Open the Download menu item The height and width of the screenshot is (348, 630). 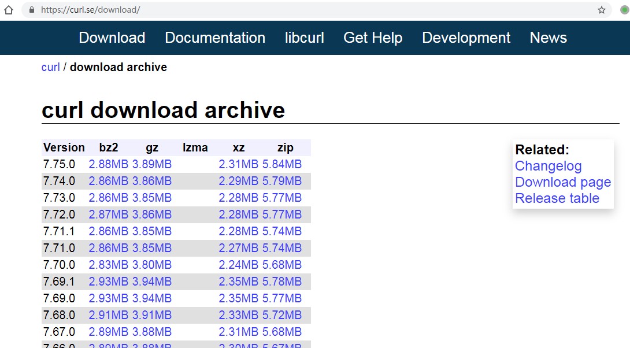tap(112, 38)
